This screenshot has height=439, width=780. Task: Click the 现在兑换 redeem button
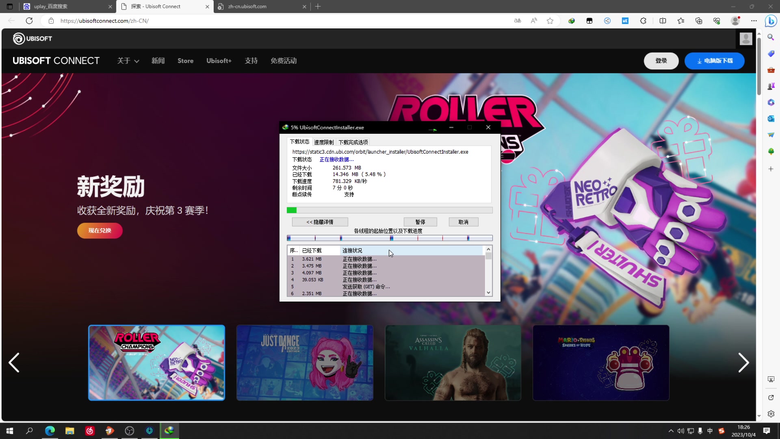[100, 230]
